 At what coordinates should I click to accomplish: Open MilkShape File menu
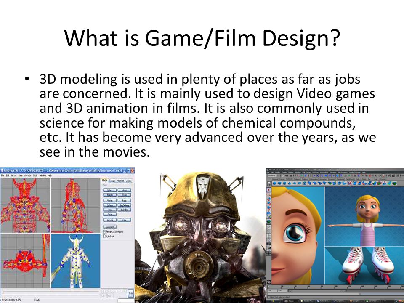(3, 175)
